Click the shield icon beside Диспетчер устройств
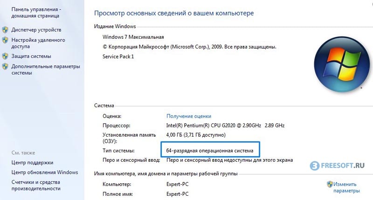Image resolution: width=373 pixels, height=200 pixels. [5, 30]
